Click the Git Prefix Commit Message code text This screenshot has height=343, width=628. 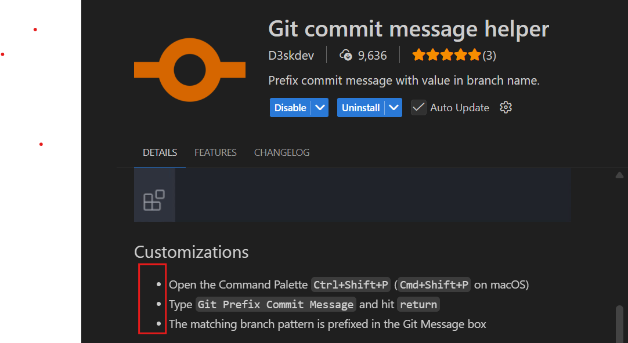tap(276, 305)
